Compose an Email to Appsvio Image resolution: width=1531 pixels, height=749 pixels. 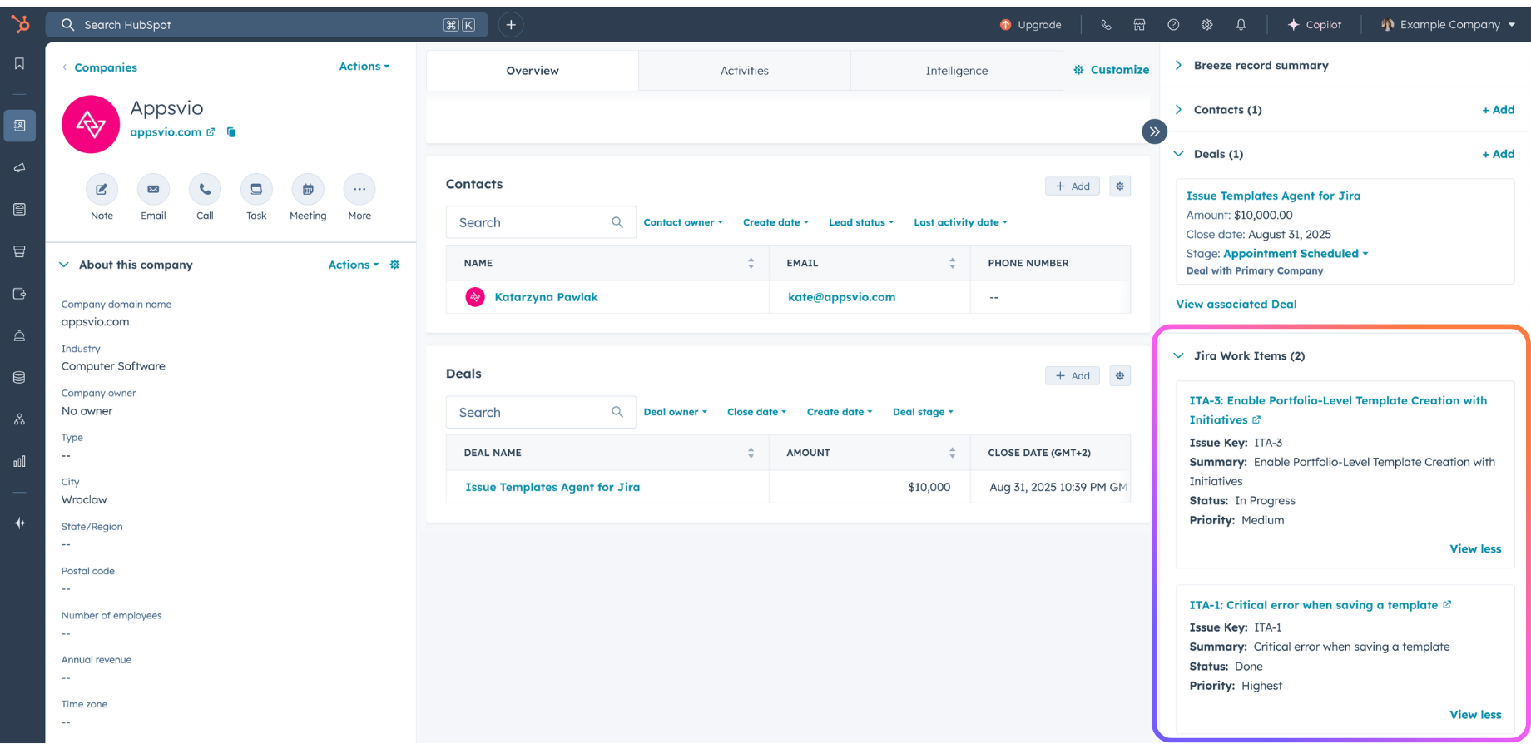pyautogui.click(x=153, y=190)
